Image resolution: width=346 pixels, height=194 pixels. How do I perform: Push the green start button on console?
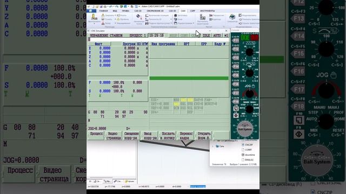(x=245, y=38)
